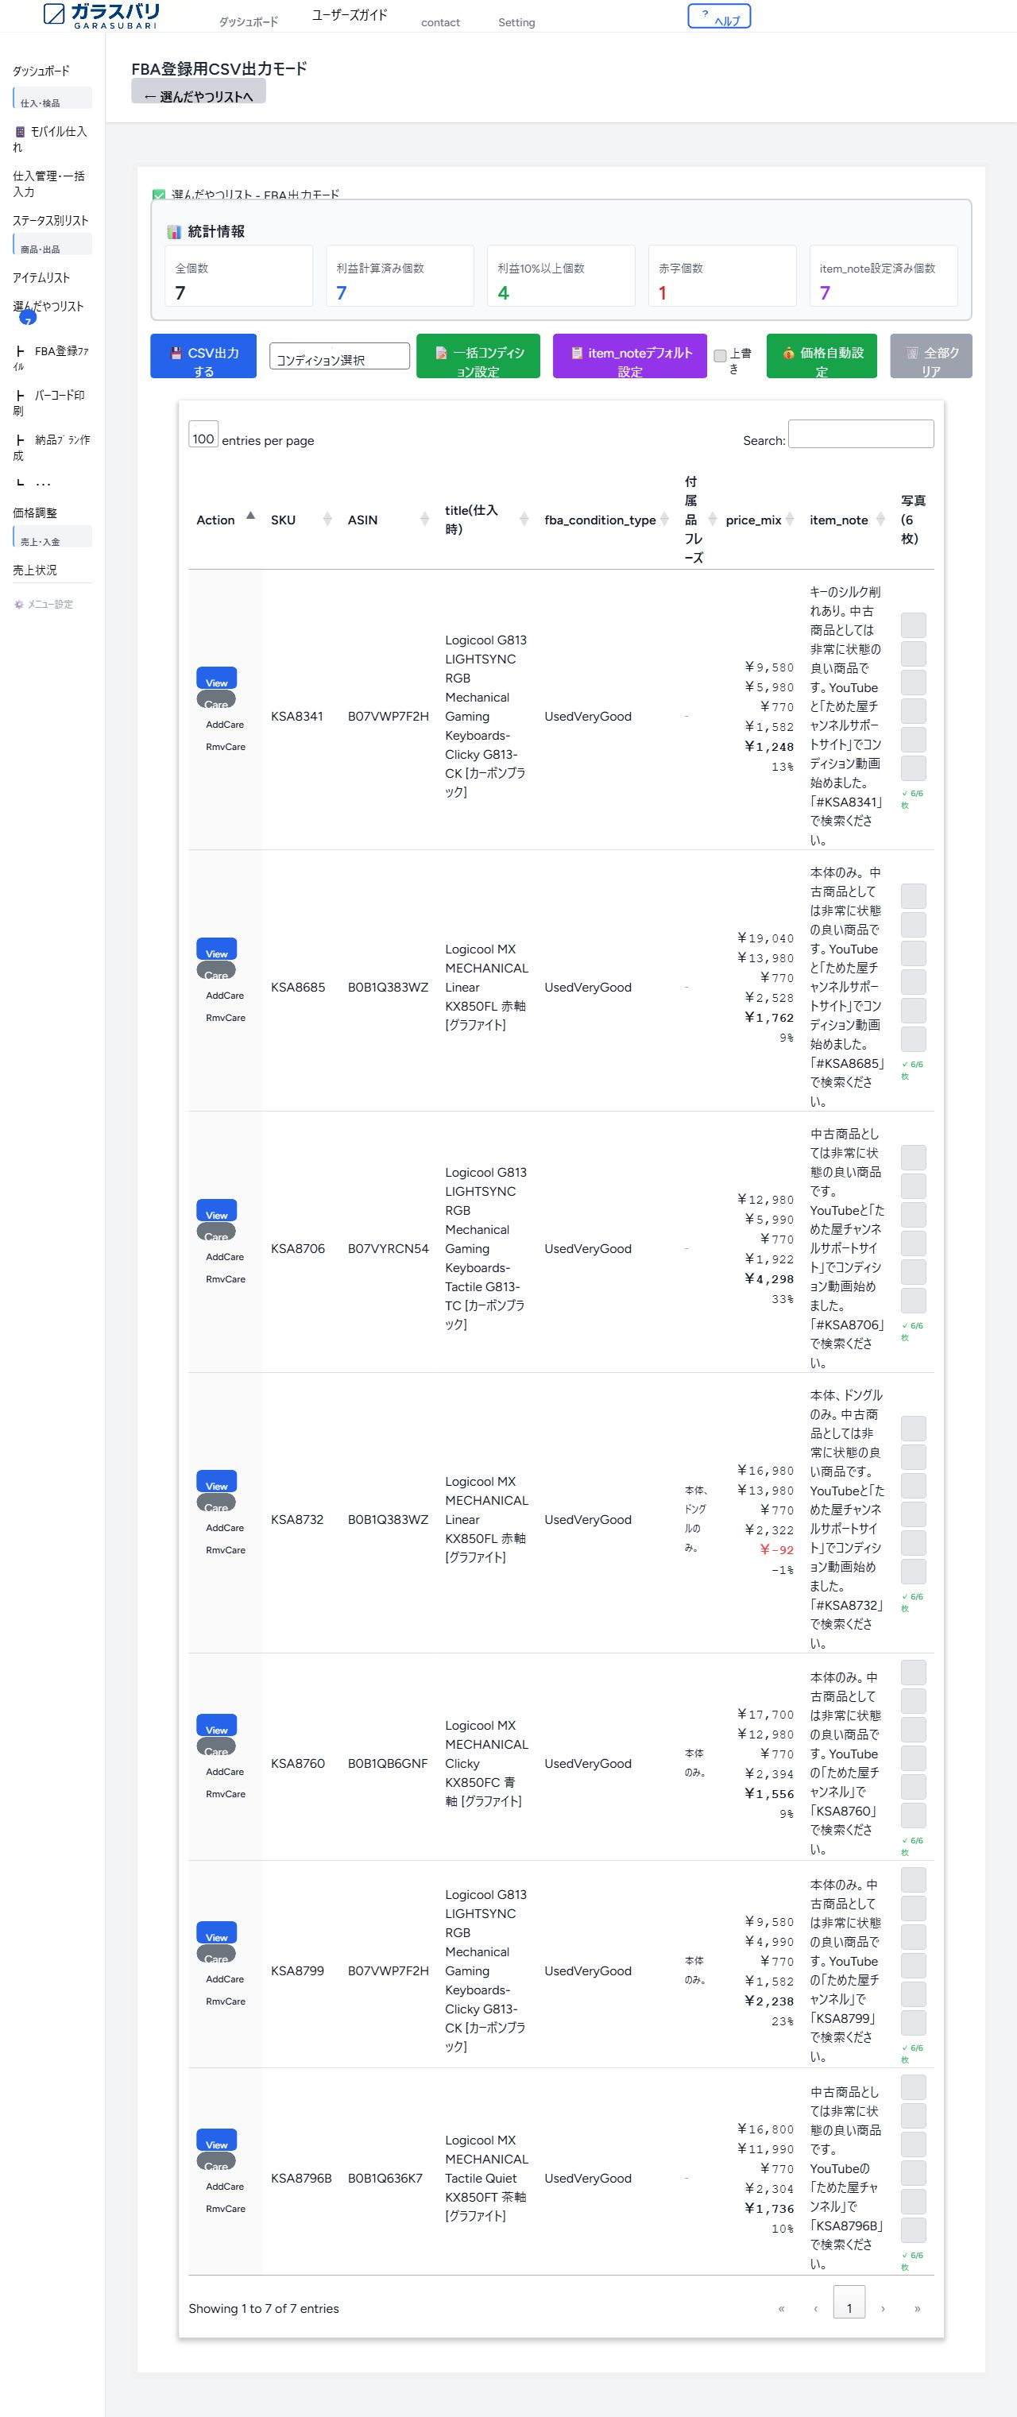Open 価格調整 in the sidebar
This screenshot has height=2417, width=1017.
pos(35,513)
